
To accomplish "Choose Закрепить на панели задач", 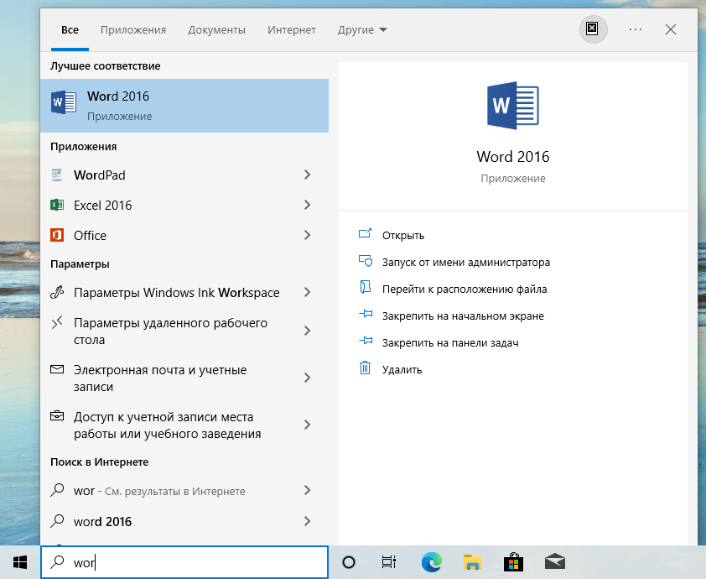I will [450, 343].
